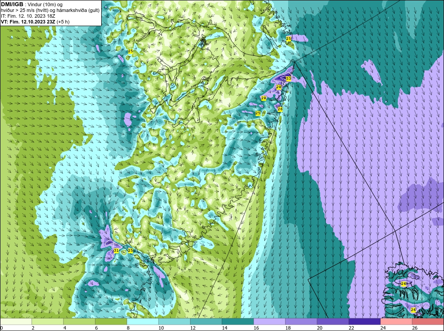Select the 16–18 m/s light lavender legend swatch
Viewport: 444px width, 331px height.
(x=270, y=321)
